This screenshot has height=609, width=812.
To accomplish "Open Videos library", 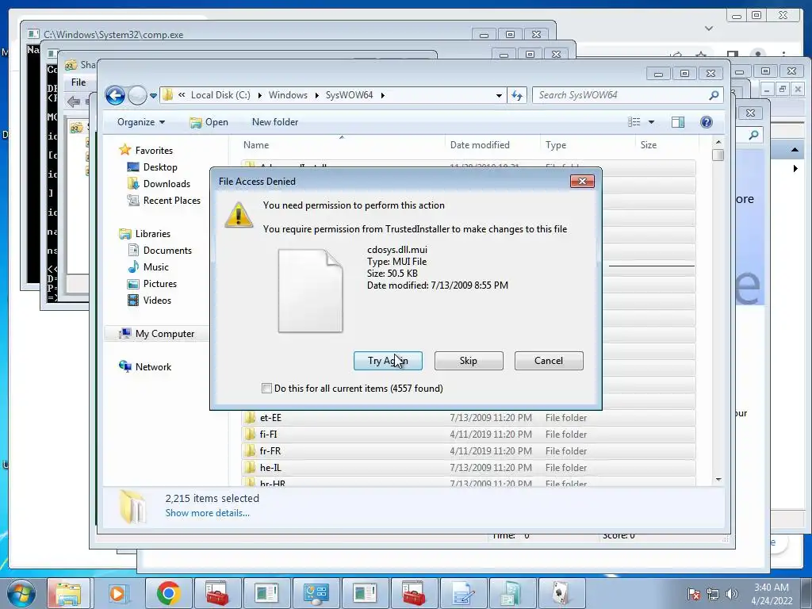I will [x=157, y=301].
